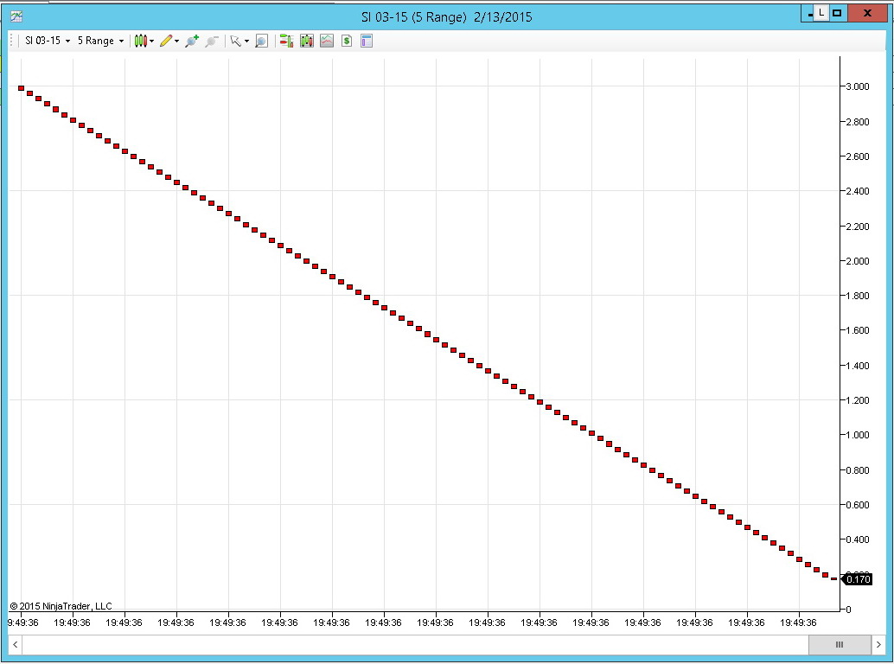The height and width of the screenshot is (664, 894).
Task: Click the 1.600 price axis label
Action: pos(857,330)
